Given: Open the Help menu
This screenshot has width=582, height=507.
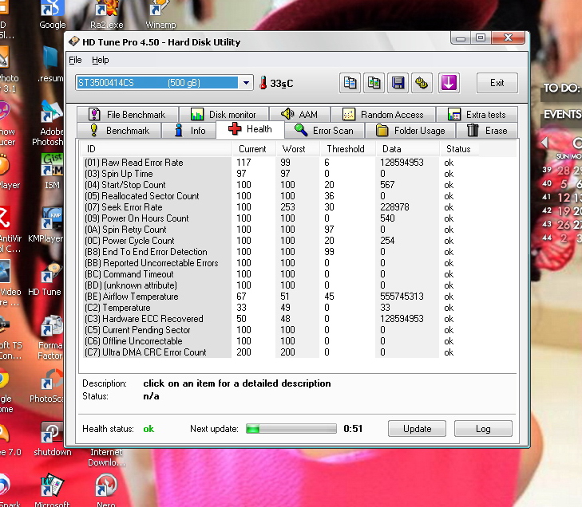Looking at the screenshot, I should [101, 60].
